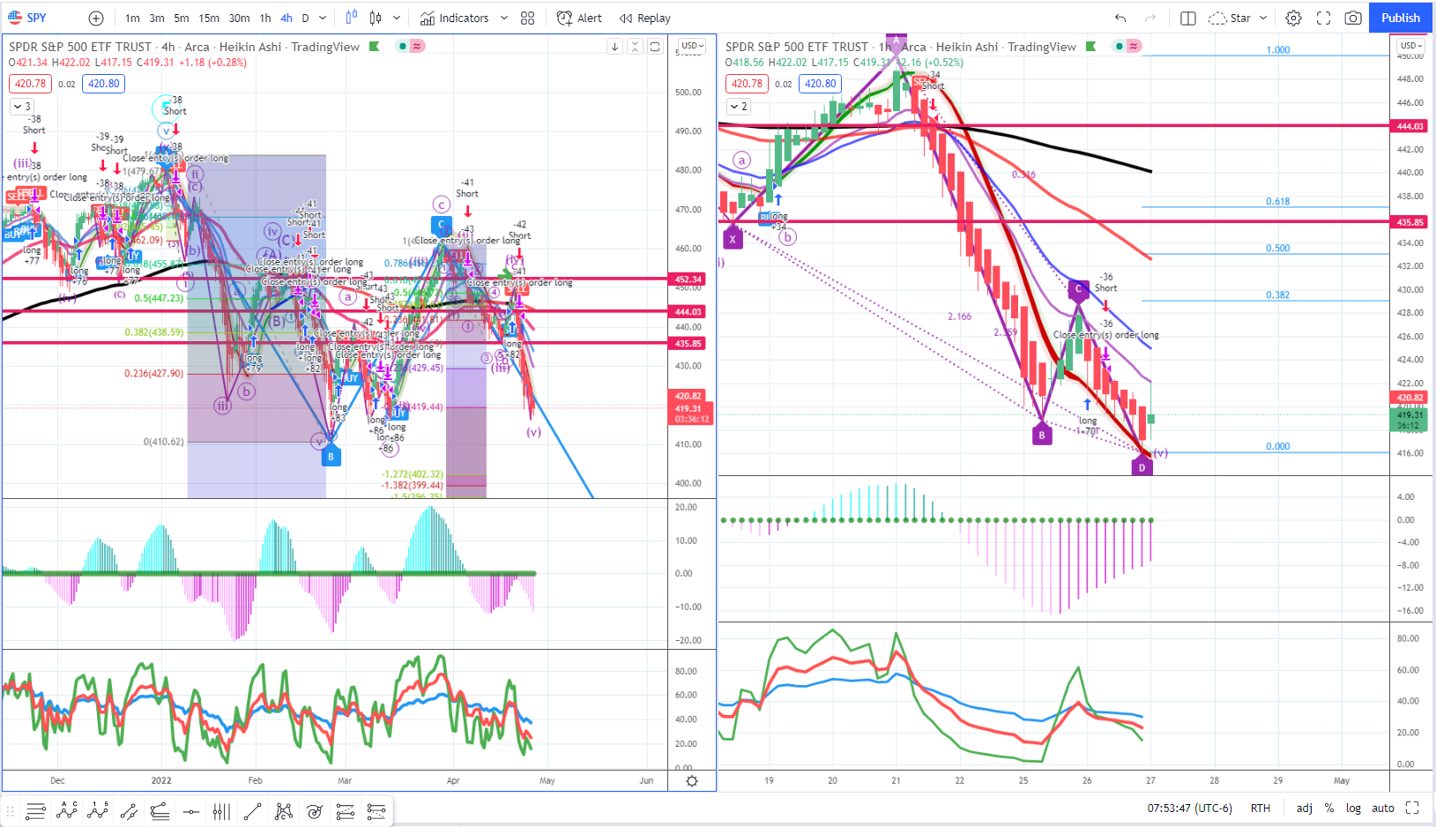Click the 420.80 buy button on 1h chart
This screenshot has height=827, width=1436.
point(820,84)
